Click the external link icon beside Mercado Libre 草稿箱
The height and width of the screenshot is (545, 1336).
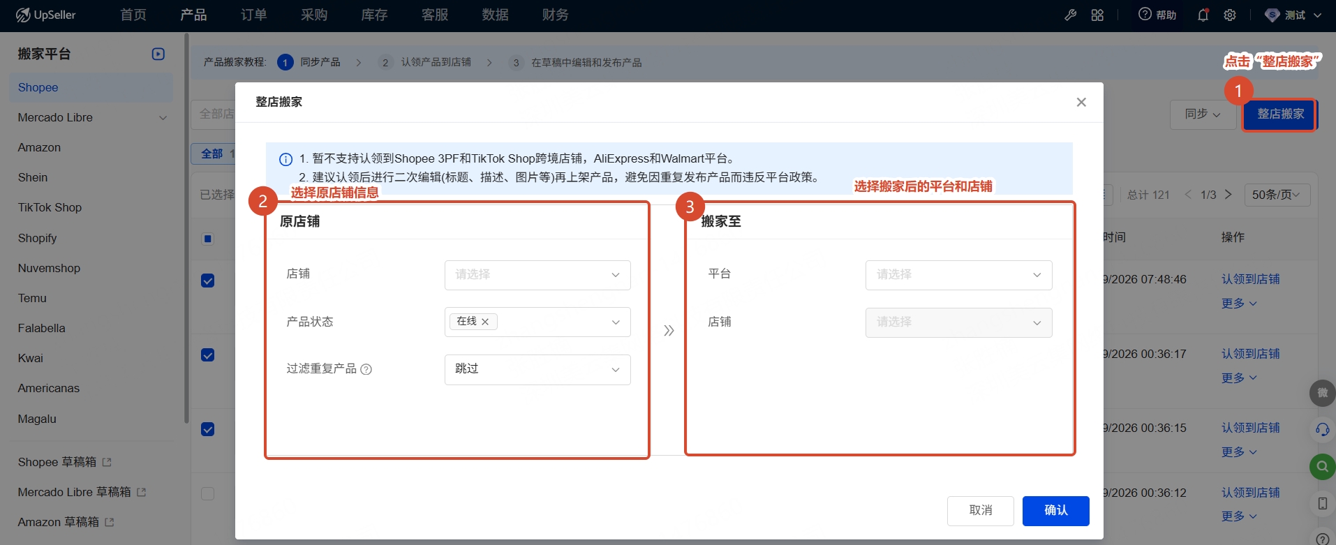[141, 492]
